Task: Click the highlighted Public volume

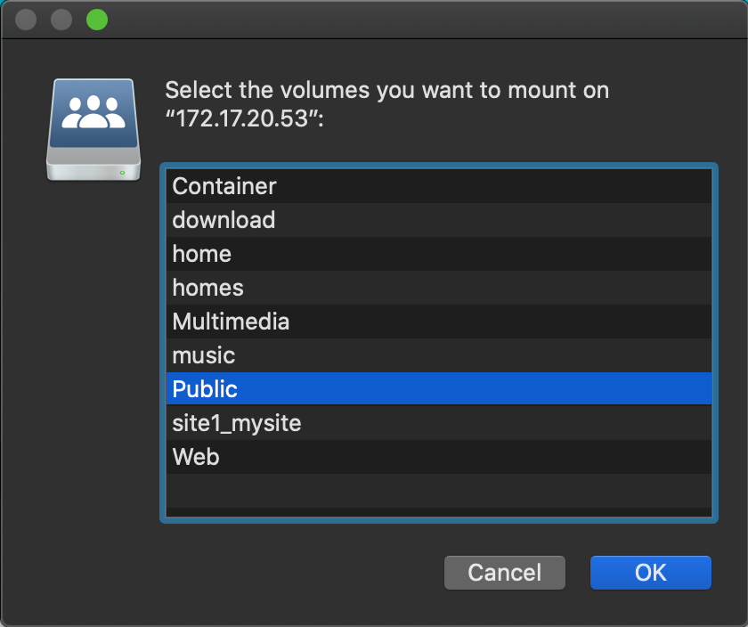Action: tap(439, 389)
